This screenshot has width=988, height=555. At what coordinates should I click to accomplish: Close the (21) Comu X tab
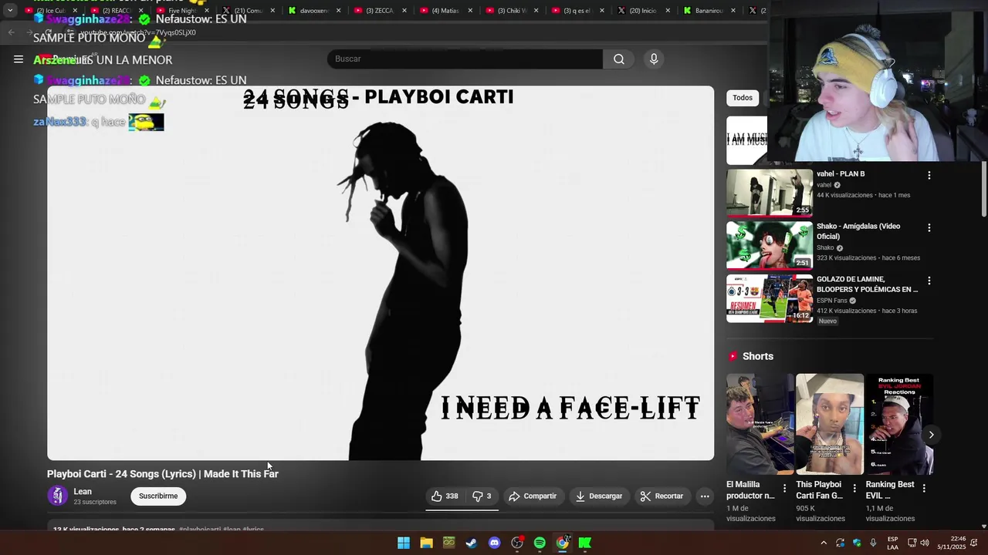pos(272,11)
